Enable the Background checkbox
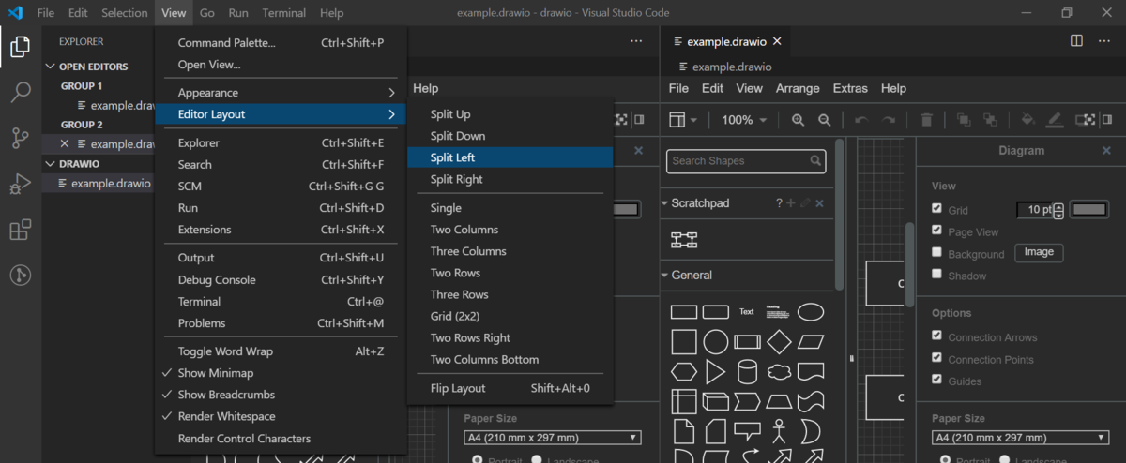The width and height of the screenshot is (1126, 463). coord(936,252)
